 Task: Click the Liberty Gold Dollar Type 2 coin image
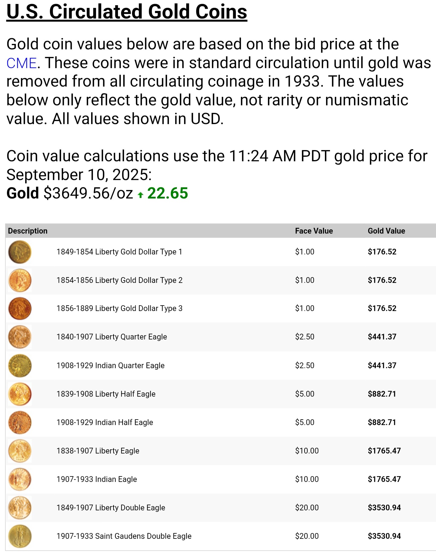pyautogui.click(x=20, y=280)
